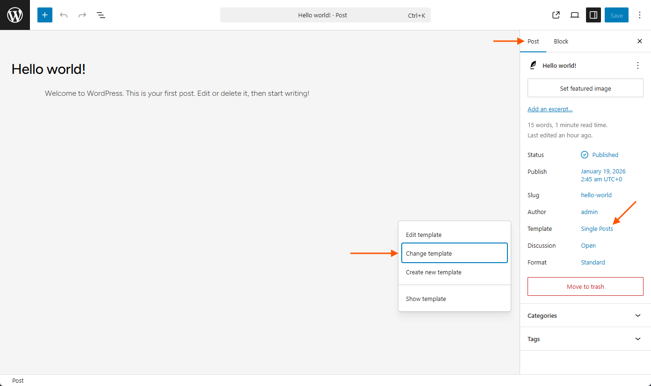Select Change template from the menu

click(x=454, y=253)
